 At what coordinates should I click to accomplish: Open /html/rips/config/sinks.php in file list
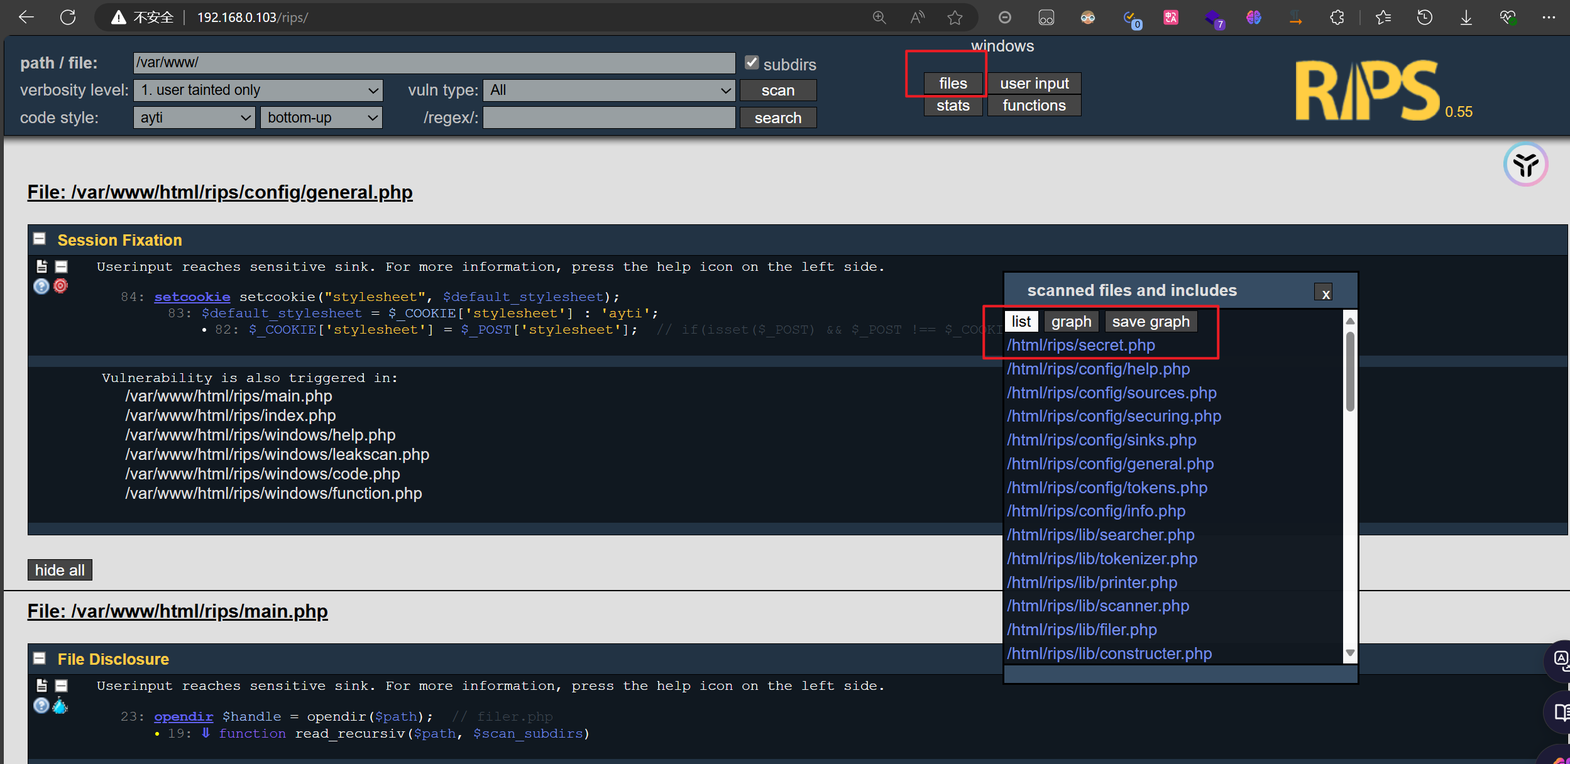[1101, 440]
